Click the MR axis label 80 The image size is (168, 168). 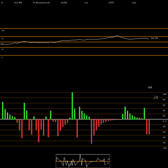pyautogui.click(x=164, y=100)
